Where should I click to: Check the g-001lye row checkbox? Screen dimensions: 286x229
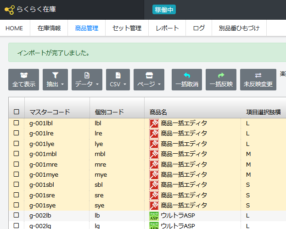(17, 143)
